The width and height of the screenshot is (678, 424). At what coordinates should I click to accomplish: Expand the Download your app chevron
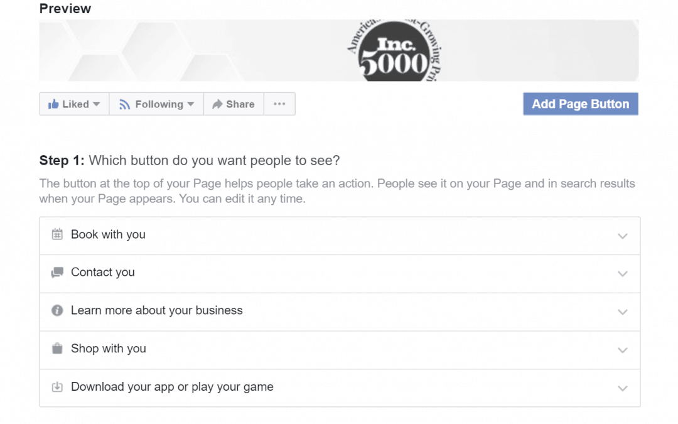click(x=622, y=388)
